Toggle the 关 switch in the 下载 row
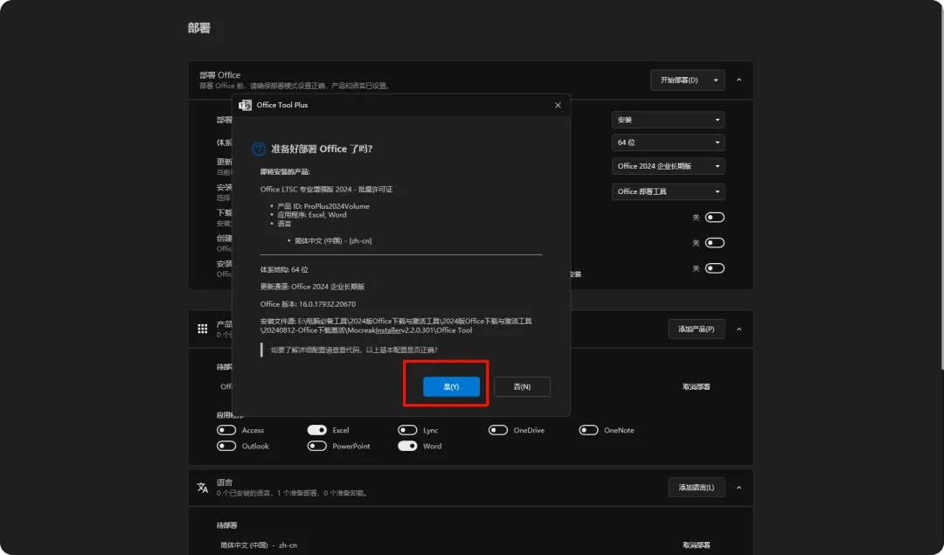This screenshot has height=555, width=944. tap(715, 218)
